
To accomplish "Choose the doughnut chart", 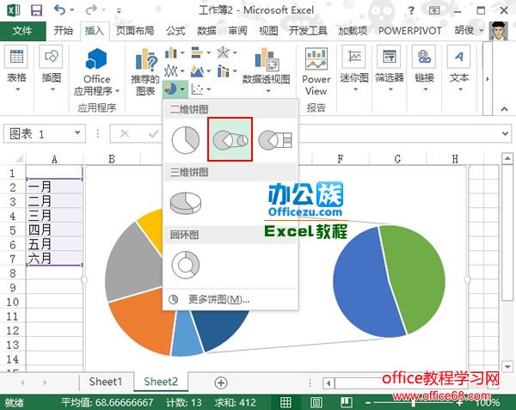I will pyautogui.click(x=186, y=265).
